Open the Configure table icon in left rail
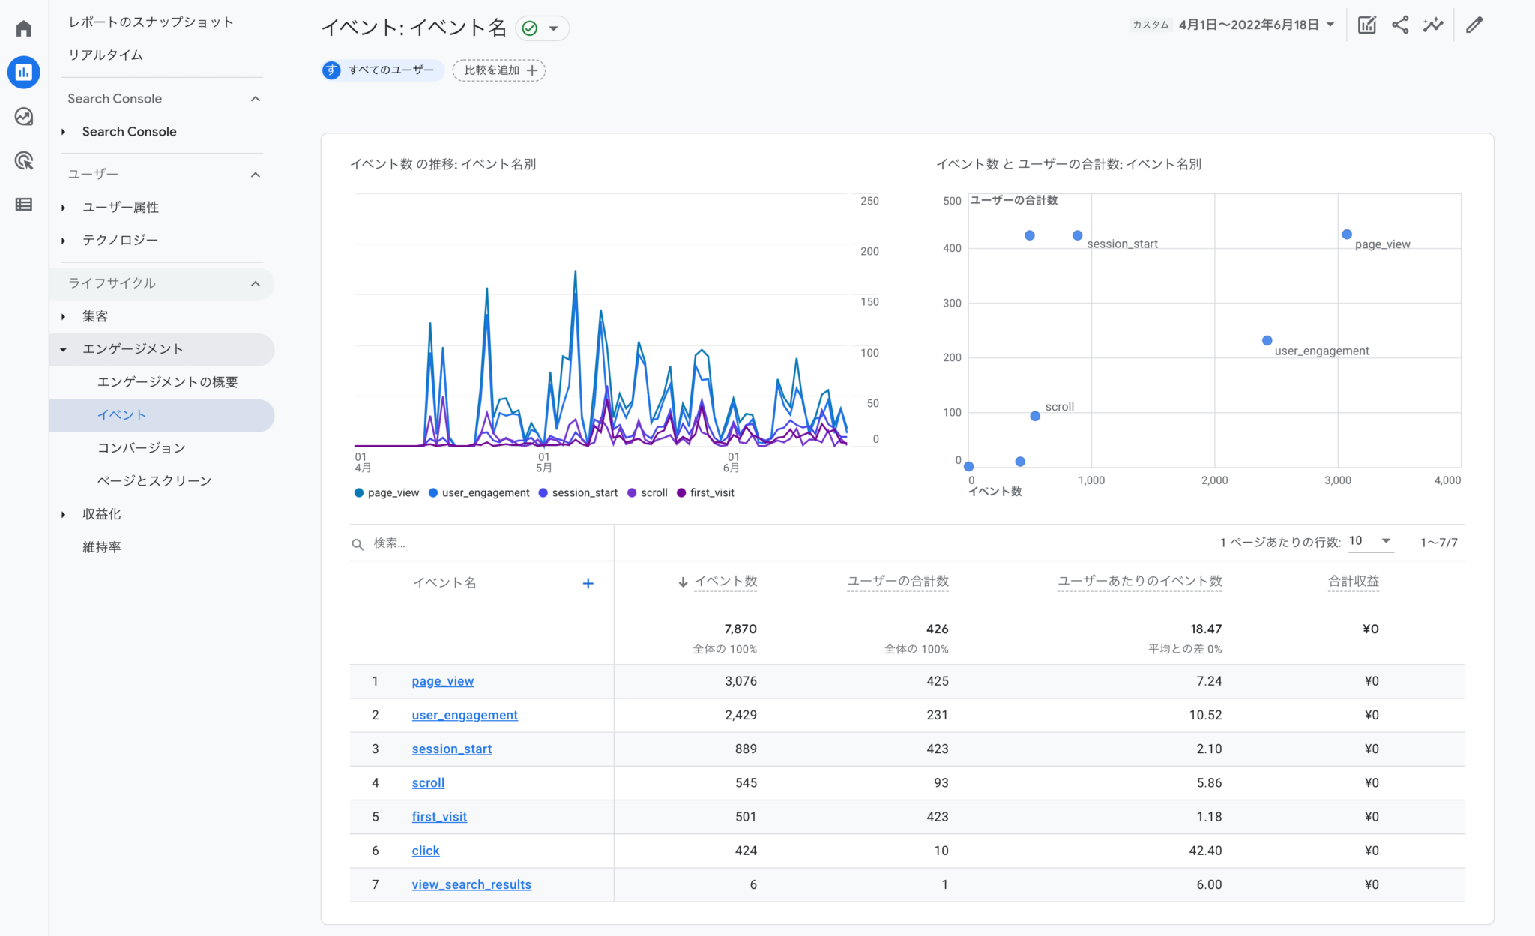Image resolution: width=1535 pixels, height=936 pixels. 24,204
